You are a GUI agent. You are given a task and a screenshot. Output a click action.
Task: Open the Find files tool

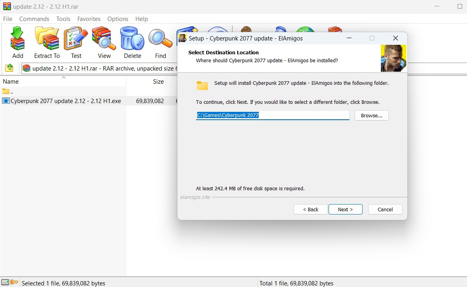(160, 42)
